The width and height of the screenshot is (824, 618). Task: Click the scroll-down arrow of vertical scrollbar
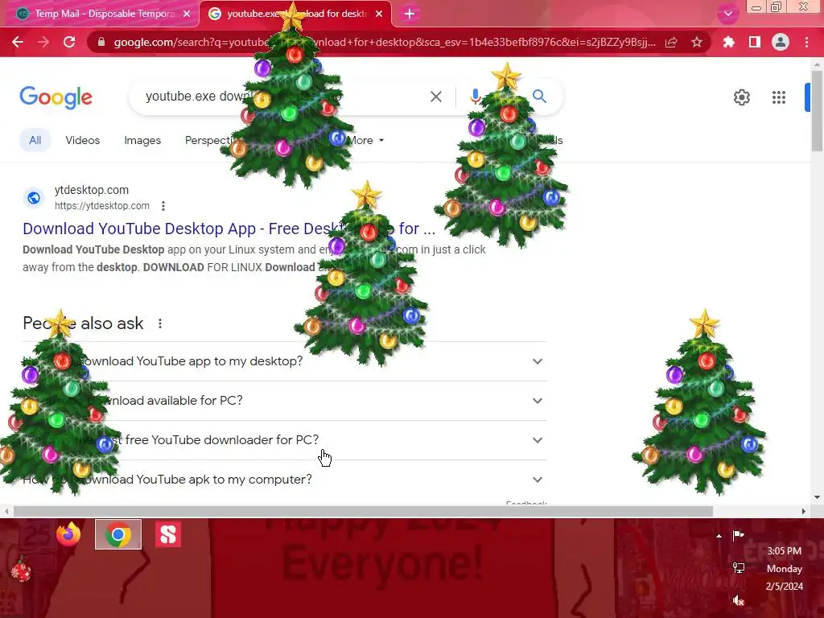tap(817, 497)
